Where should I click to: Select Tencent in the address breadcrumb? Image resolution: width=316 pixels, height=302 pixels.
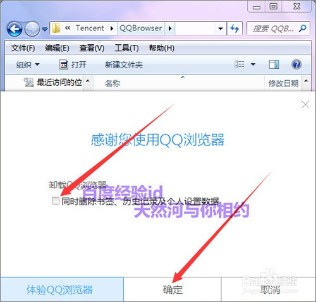[x=90, y=28]
